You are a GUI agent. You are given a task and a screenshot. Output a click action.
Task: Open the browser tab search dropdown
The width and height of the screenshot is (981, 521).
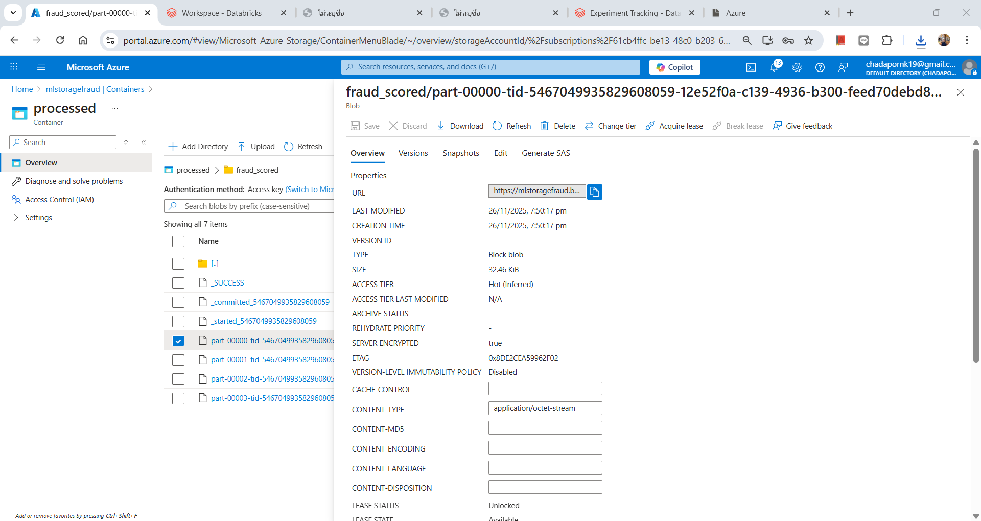pyautogui.click(x=13, y=13)
